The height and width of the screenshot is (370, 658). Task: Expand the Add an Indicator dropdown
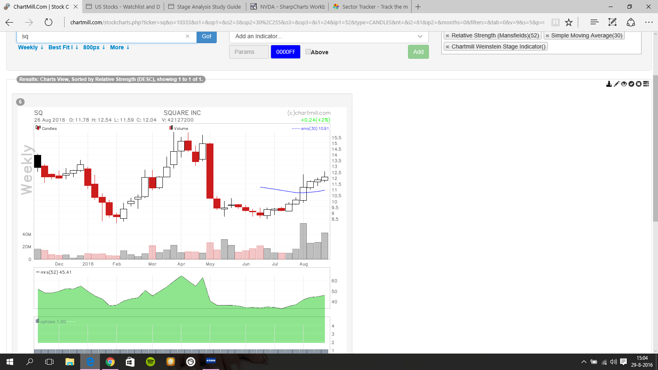[329, 36]
